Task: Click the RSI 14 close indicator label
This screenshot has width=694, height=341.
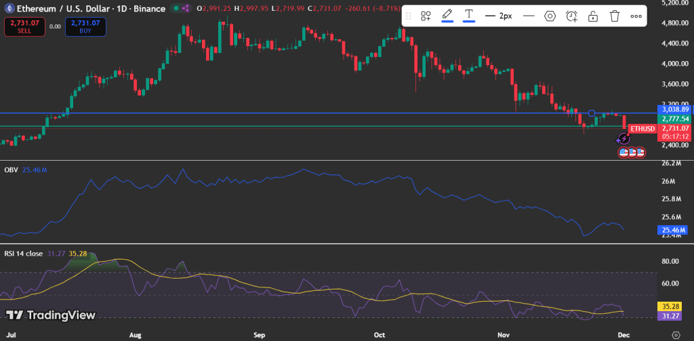Action: (x=24, y=254)
